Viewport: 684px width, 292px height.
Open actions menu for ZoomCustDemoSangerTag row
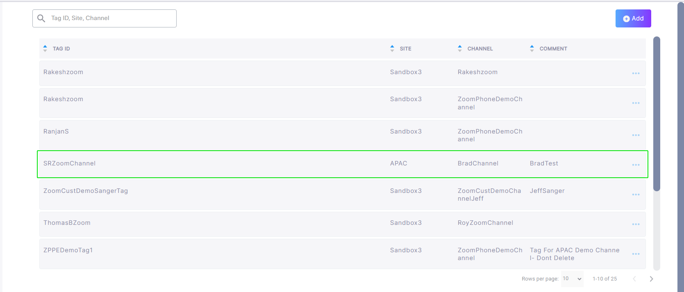(x=636, y=195)
